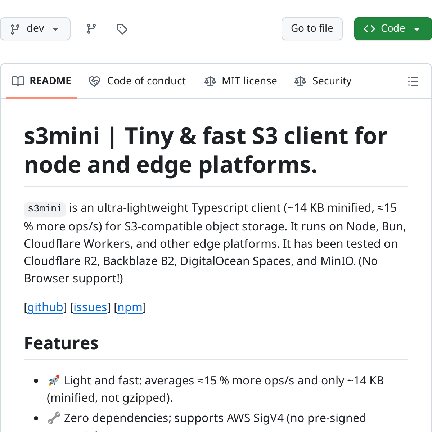Viewport: 432px width, 432px height.
Task: Select the README tab
Action: point(42,81)
